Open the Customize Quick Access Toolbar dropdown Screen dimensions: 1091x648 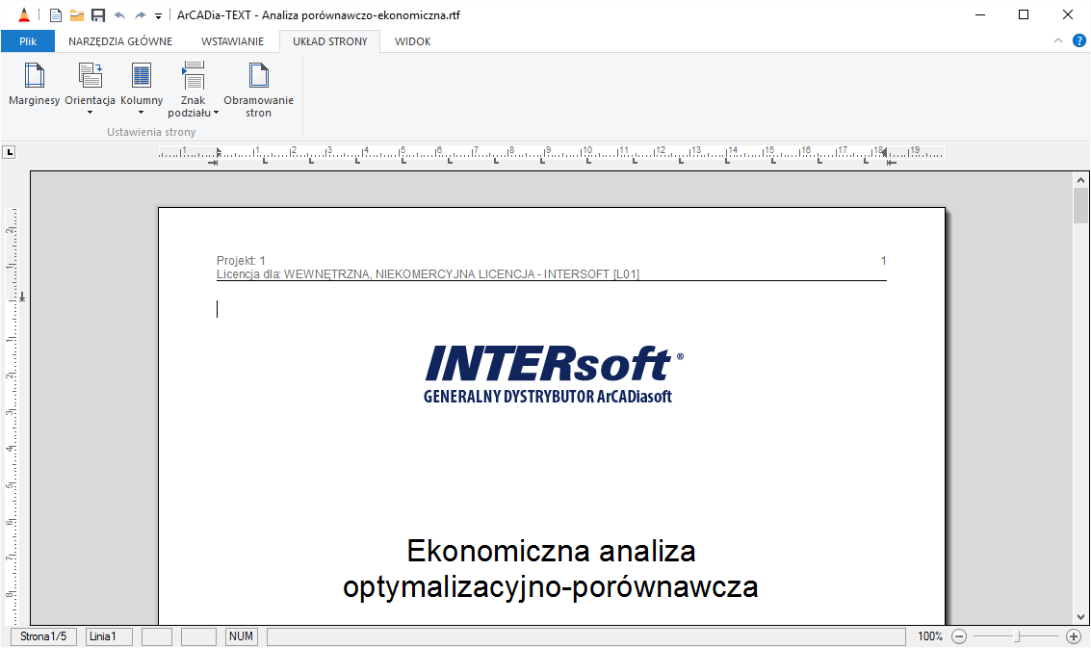click(159, 16)
